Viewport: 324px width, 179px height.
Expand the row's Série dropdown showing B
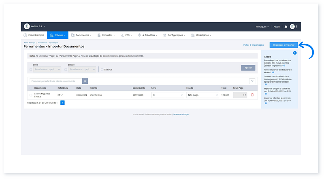(167, 95)
